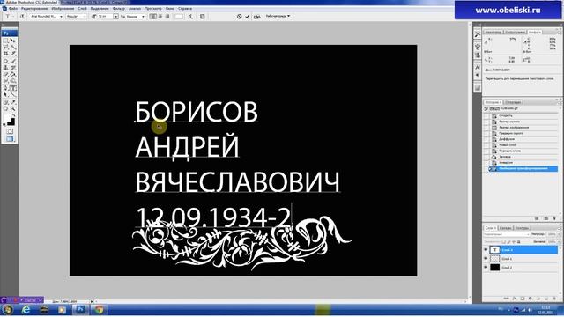Open the Файл menu
The width and height of the screenshot is (564, 317).
pos(12,8)
